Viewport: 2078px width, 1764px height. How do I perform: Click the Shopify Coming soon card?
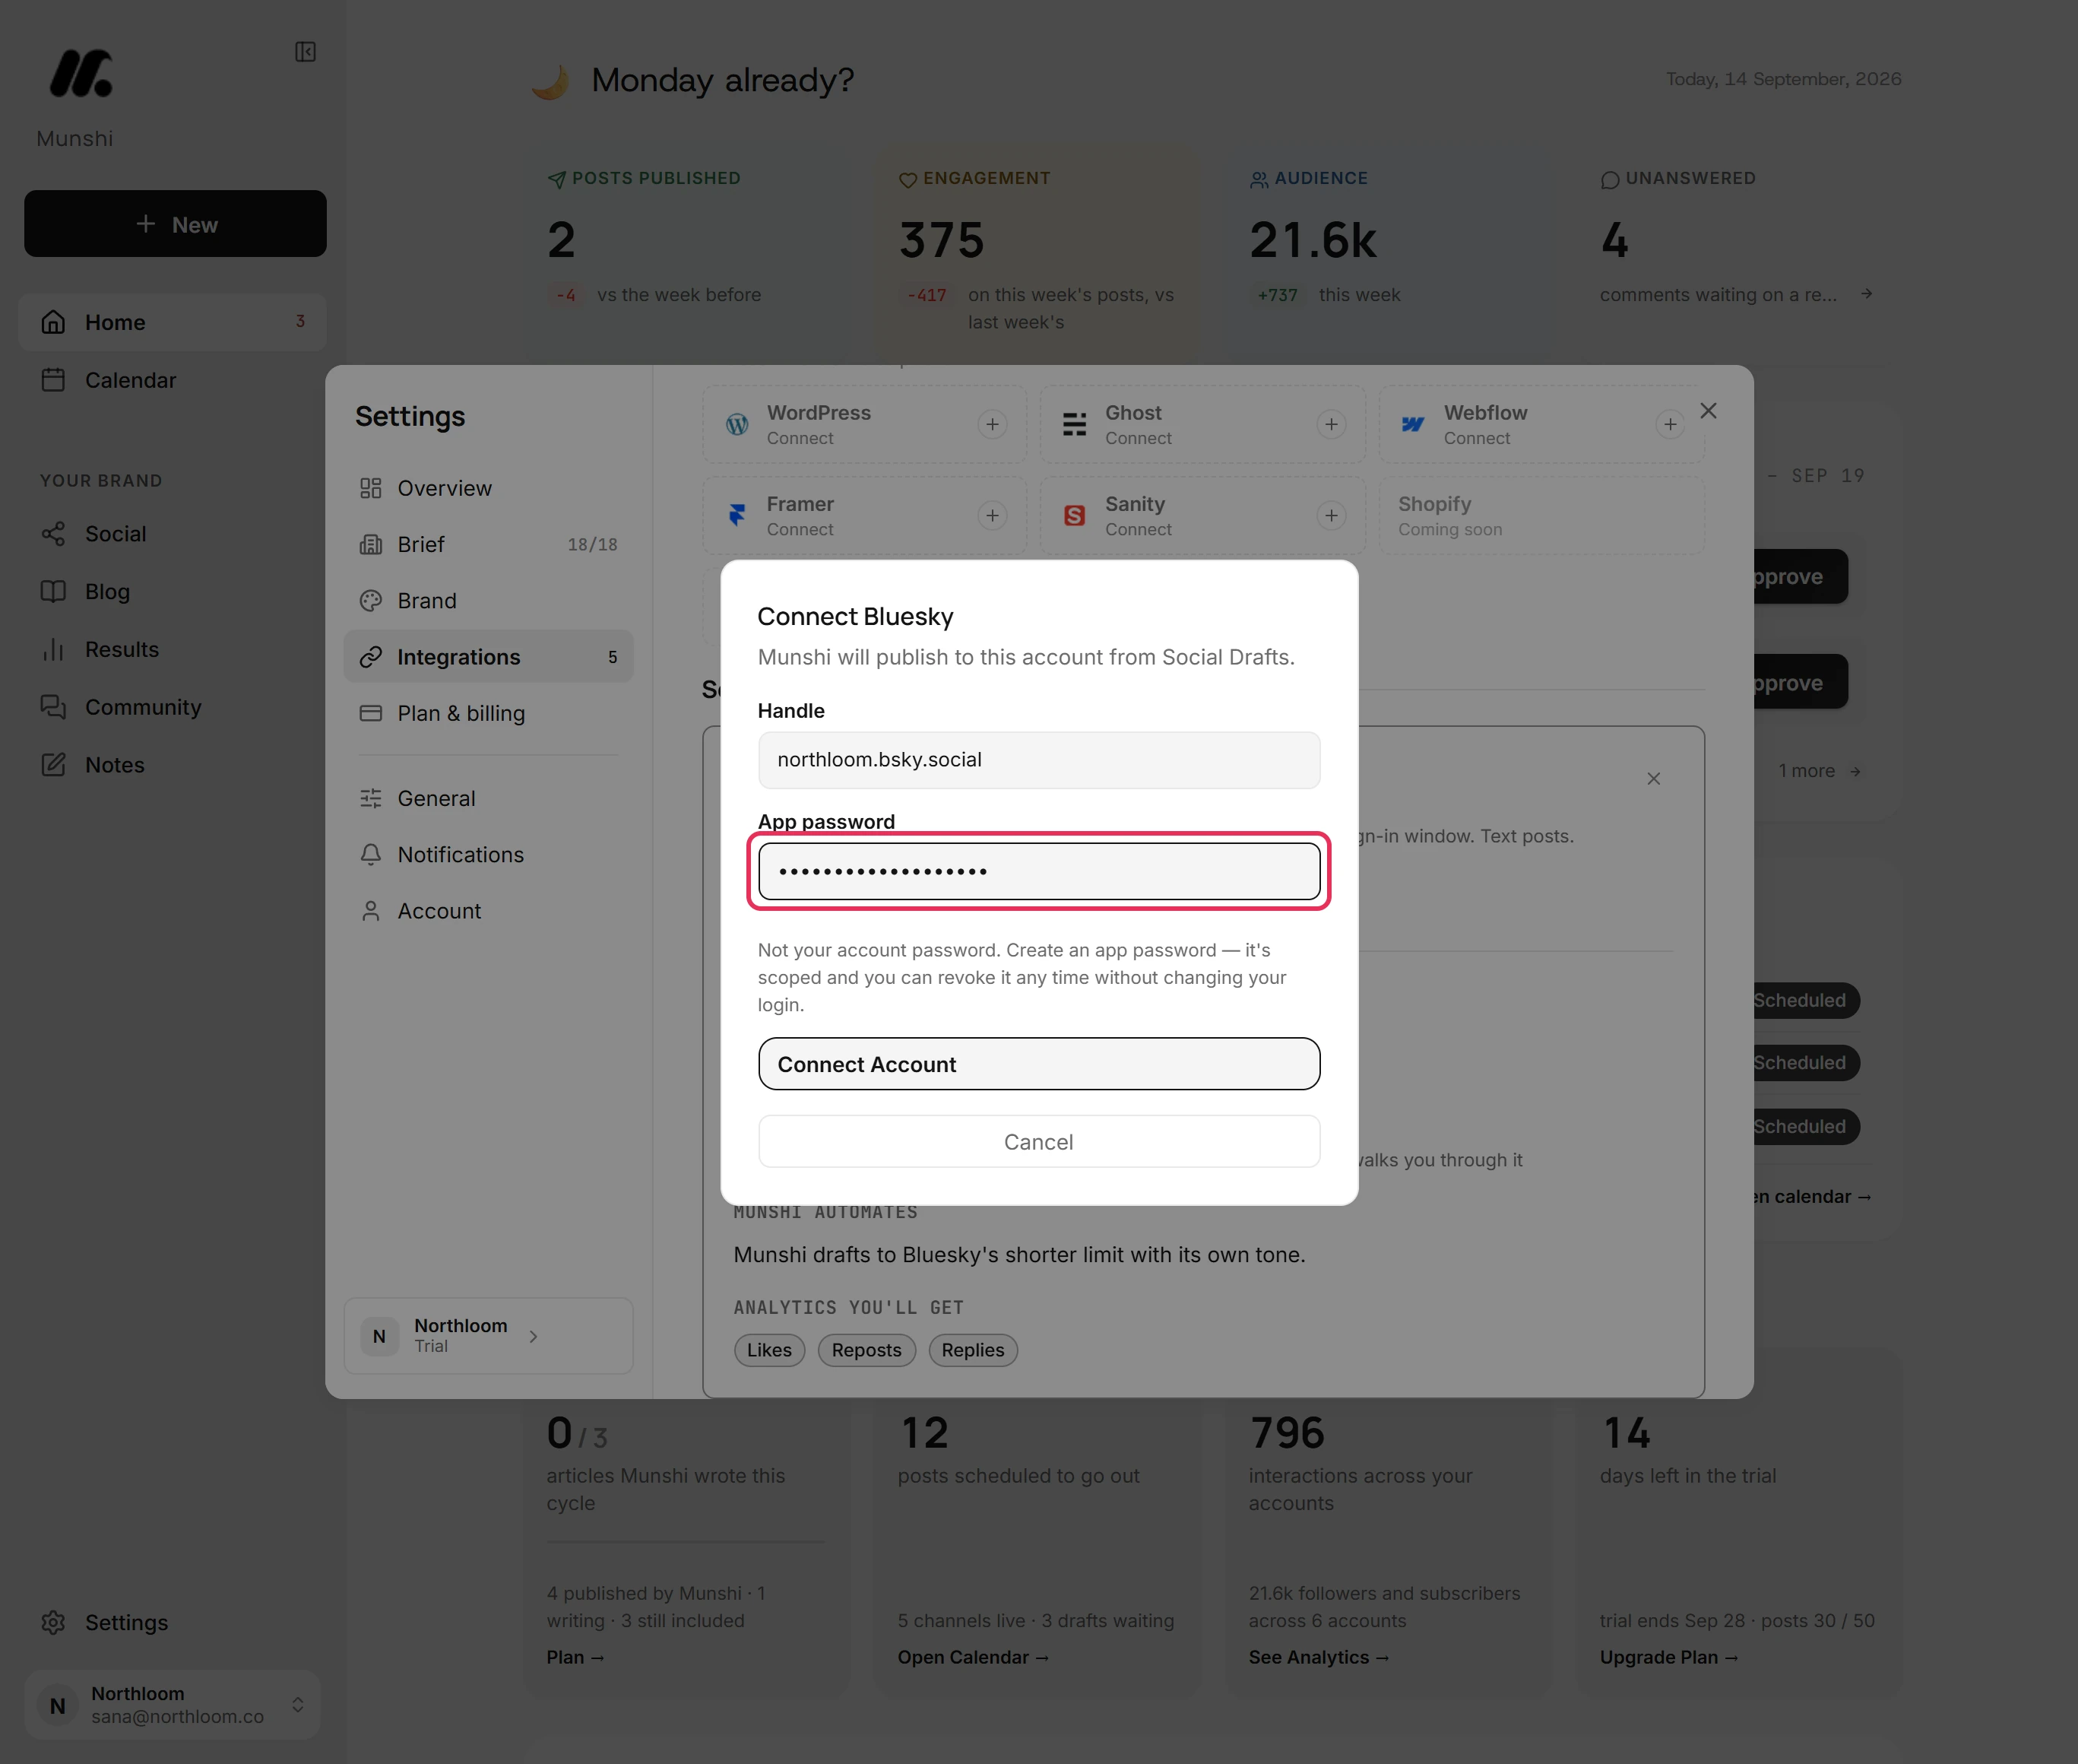(x=1541, y=516)
